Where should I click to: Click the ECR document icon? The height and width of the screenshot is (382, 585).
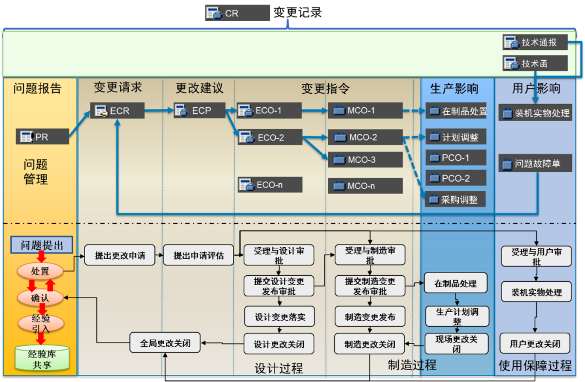tap(101, 111)
